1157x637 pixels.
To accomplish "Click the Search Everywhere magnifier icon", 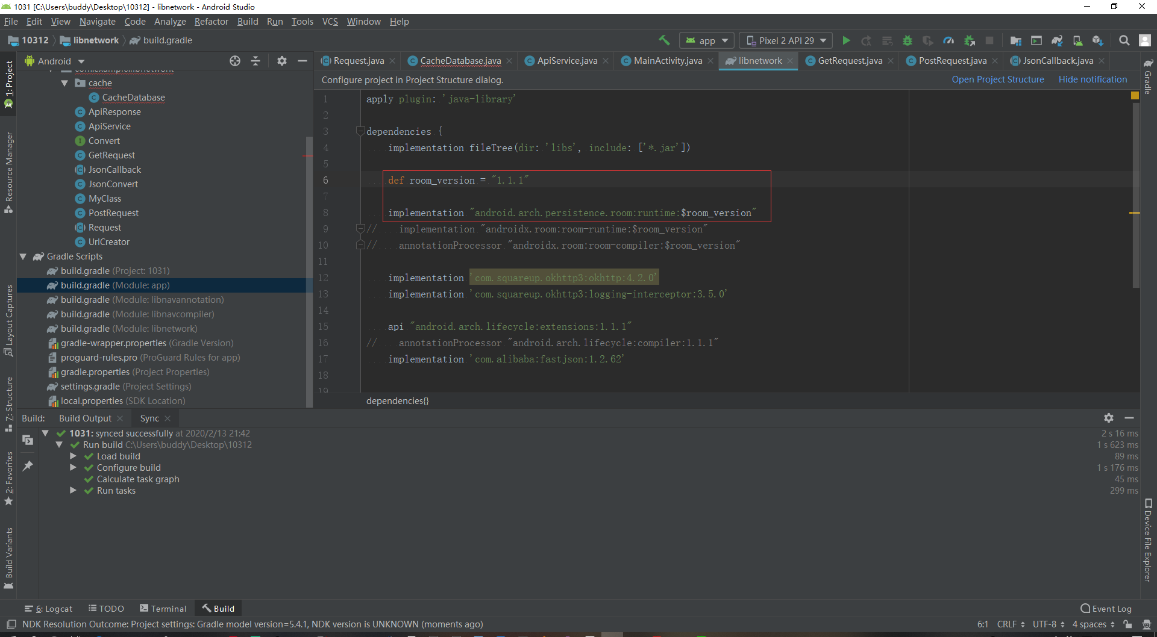I will (x=1124, y=40).
